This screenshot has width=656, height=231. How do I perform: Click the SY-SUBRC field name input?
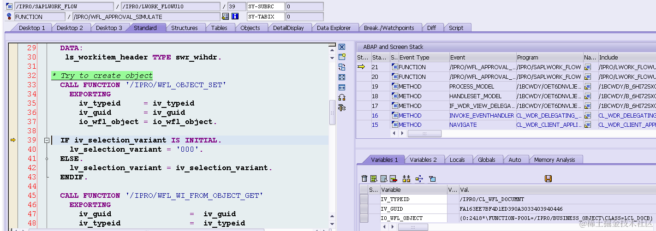[266, 6]
